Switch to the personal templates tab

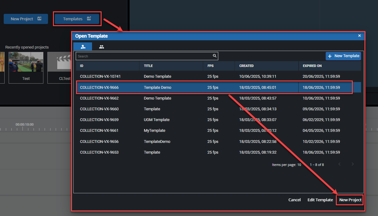[82, 47]
